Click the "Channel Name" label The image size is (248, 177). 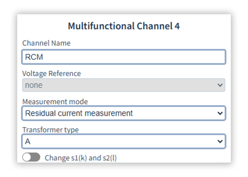[x=46, y=43]
